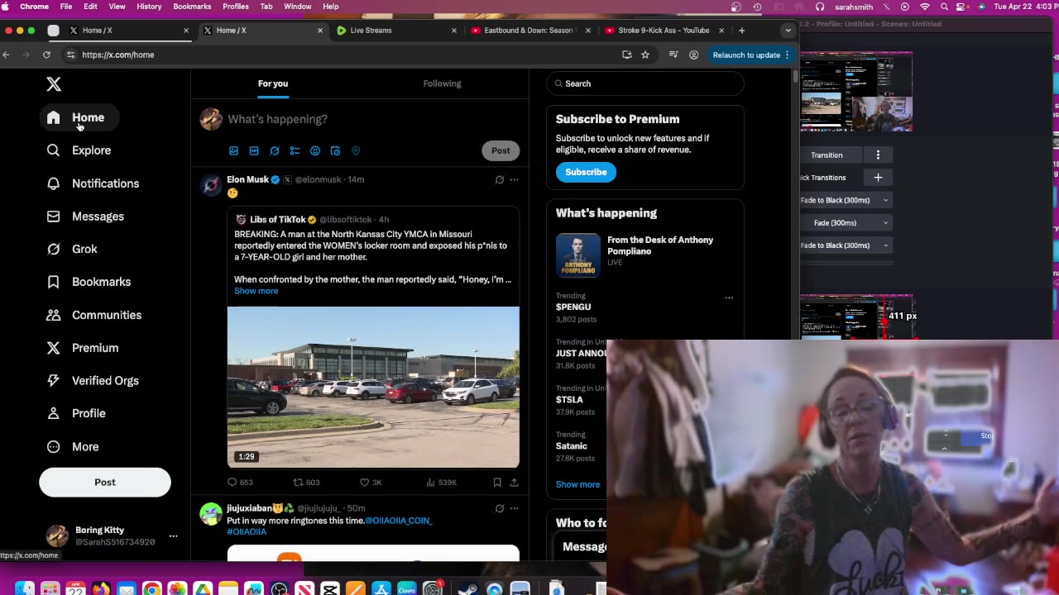Like Elon Musk's post

(371, 482)
